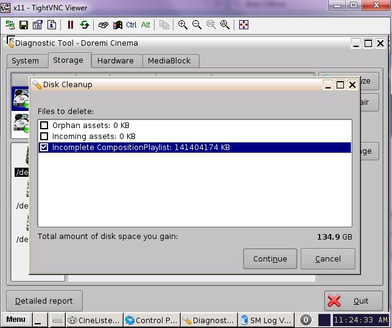Toggle the Alt key toolbar button
Screen dimensions: 392x328
145,25
